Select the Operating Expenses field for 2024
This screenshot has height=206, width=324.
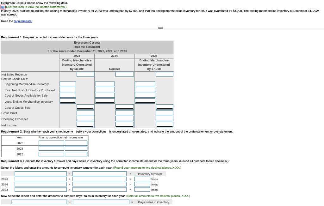tap(124, 118)
